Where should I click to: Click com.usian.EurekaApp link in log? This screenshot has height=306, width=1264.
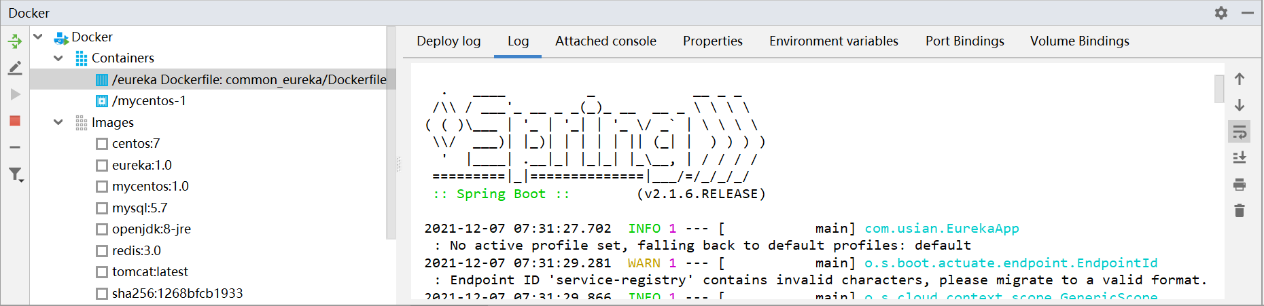[x=942, y=229]
